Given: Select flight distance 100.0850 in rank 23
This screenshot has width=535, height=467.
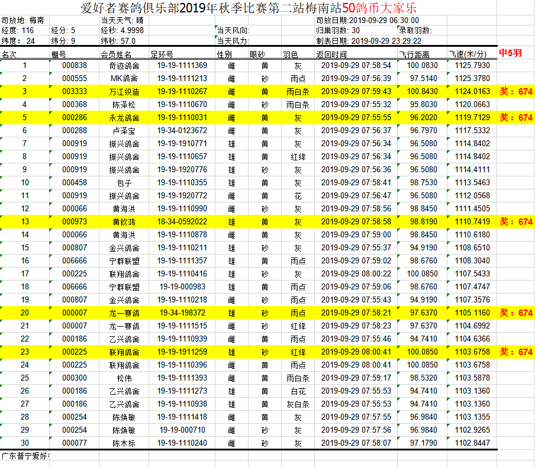Looking at the screenshot, I should pyautogui.click(x=423, y=352).
